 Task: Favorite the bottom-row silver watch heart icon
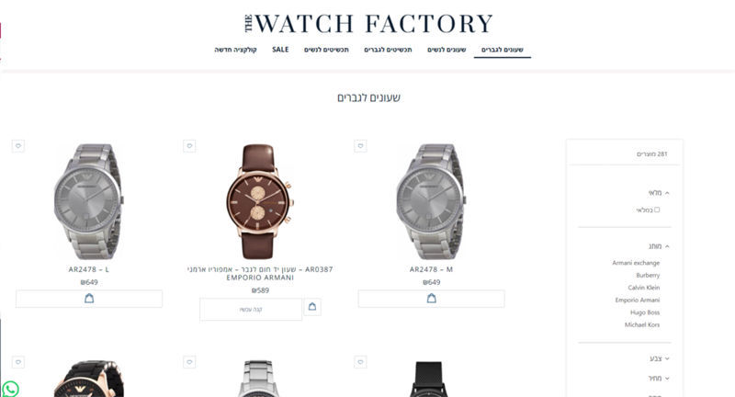[189, 362]
